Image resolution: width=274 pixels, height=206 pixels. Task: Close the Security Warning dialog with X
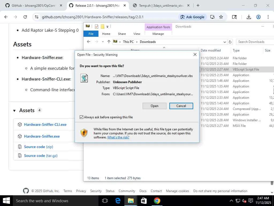(x=195, y=55)
